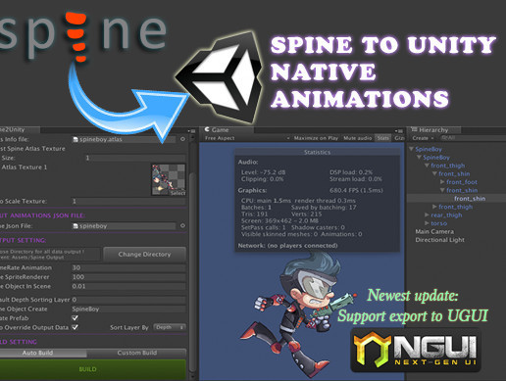Viewport: 506px width, 381px height.
Task: Click the Atlas Texture 1 thumbnail
Action: click(169, 180)
